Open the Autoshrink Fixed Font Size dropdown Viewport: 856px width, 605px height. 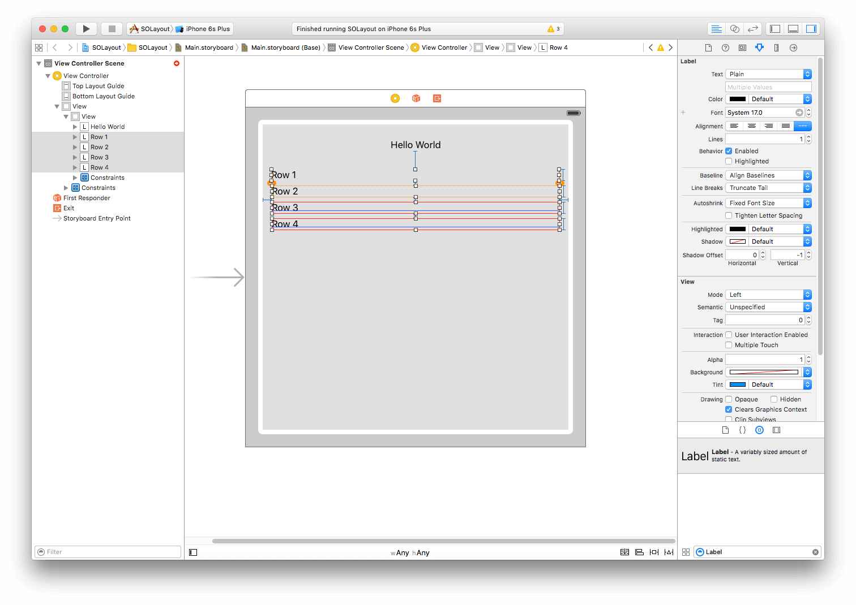click(768, 203)
